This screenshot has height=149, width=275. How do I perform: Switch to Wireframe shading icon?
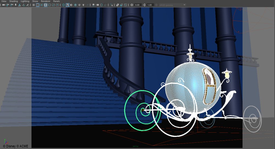pyautogui.click(x=64, y=5)
